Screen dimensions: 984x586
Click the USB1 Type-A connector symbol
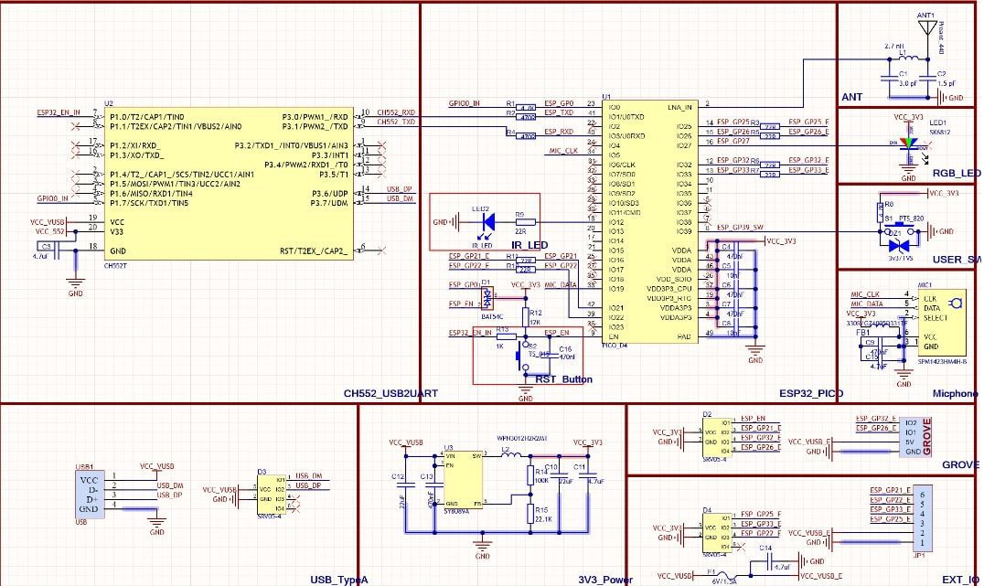pos(89,494)
